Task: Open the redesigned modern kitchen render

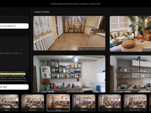Action: [x=130, y=74]
